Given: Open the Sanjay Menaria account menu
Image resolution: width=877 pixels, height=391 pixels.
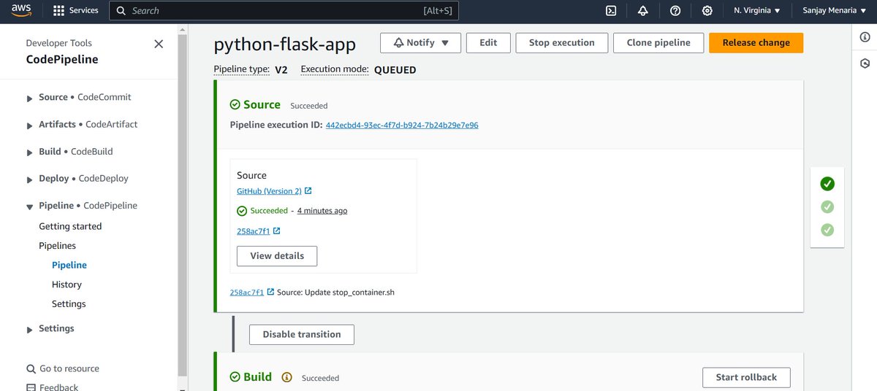Looking at the screenshot, I should [x=835, y=11].
